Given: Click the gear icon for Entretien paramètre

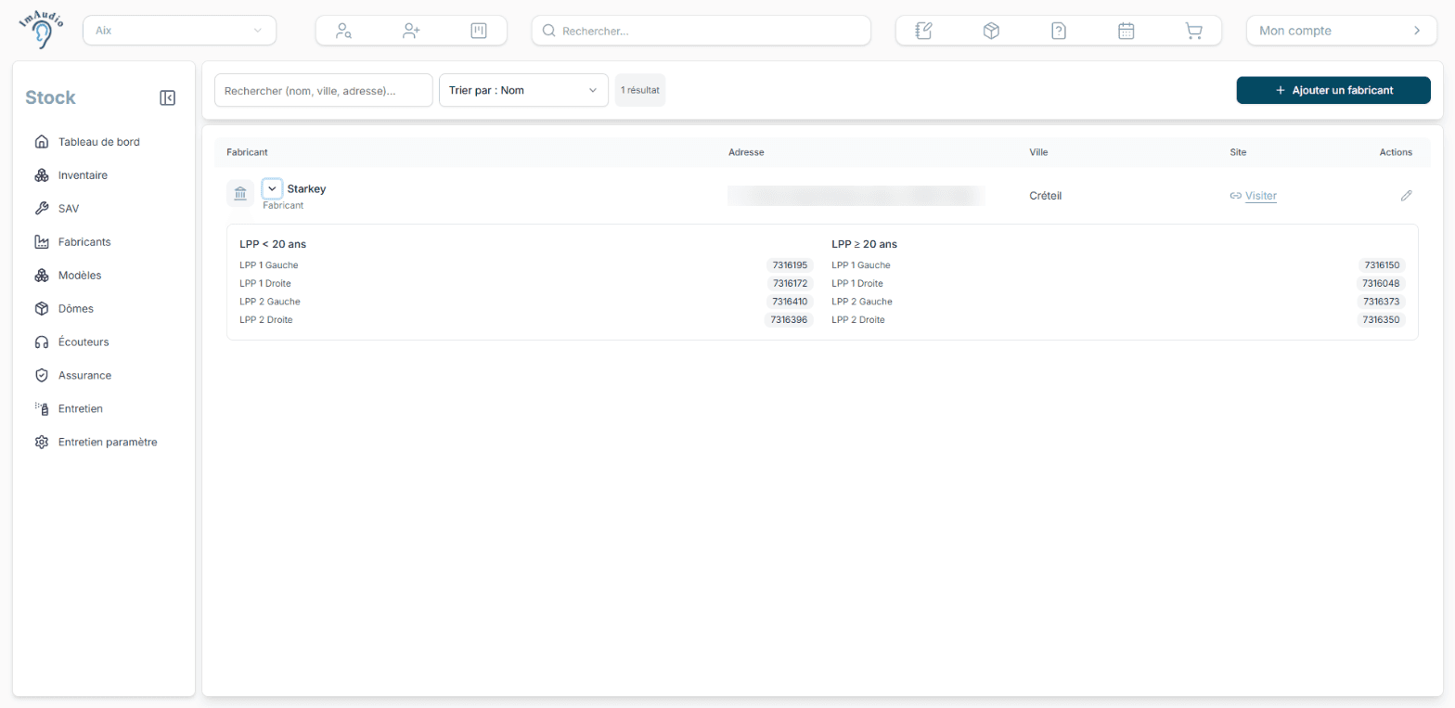Looking at the screenshot, I should tap(41, 443).
